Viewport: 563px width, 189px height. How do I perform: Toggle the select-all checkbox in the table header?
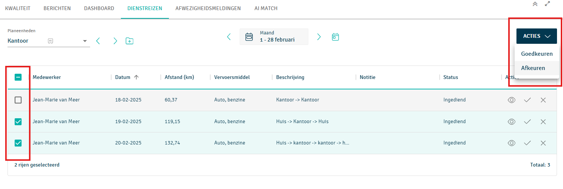(x=18, y=77)
